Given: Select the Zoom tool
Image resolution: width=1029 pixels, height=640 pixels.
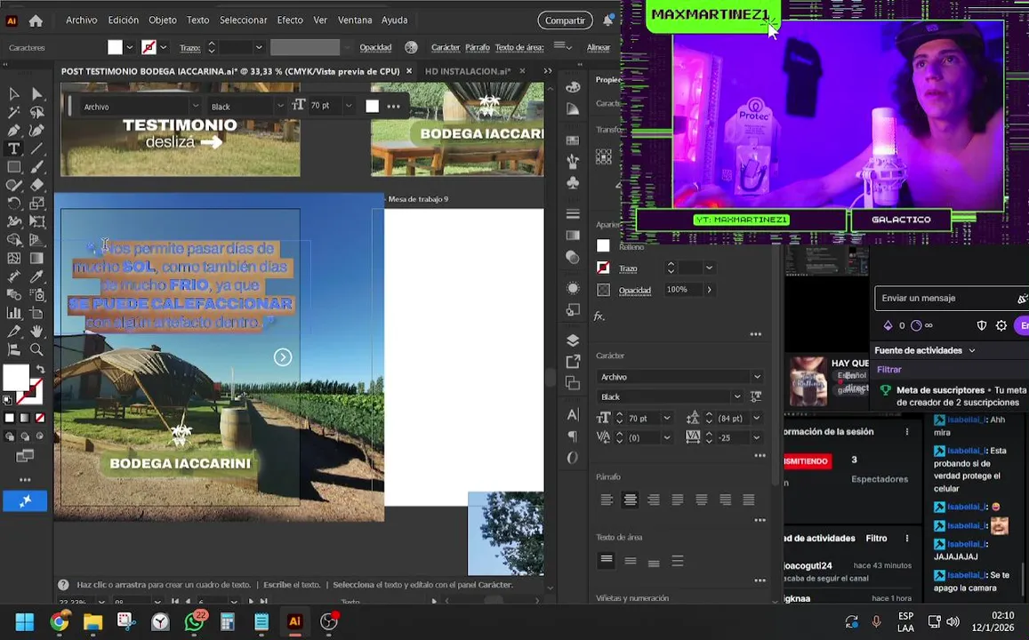Looking at the screenshot, I should [x=36, y=349].
